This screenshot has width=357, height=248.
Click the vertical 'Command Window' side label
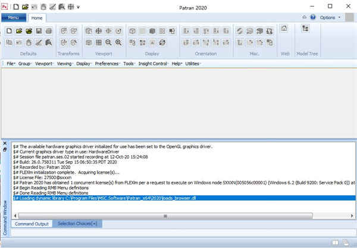pyautogui.click(x=5, y=218)
